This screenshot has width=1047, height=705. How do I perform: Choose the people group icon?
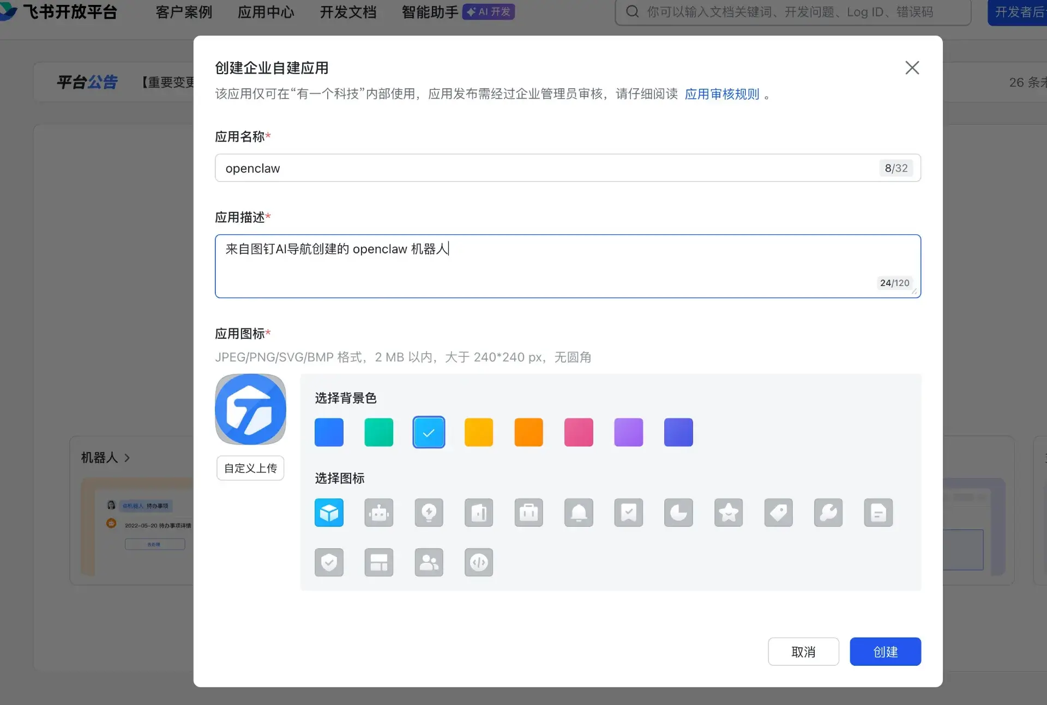[x=429, y=562]
